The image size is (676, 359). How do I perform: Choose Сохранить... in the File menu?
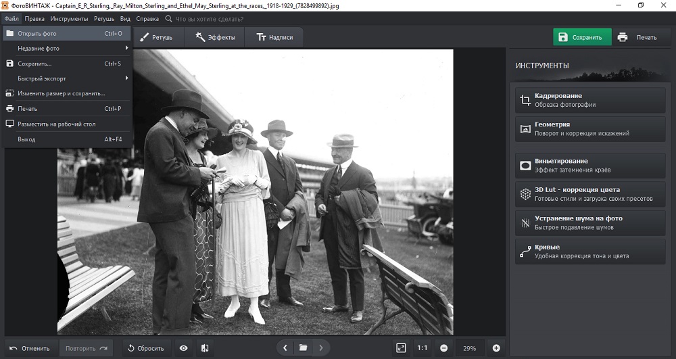click(x=66, y=64)
